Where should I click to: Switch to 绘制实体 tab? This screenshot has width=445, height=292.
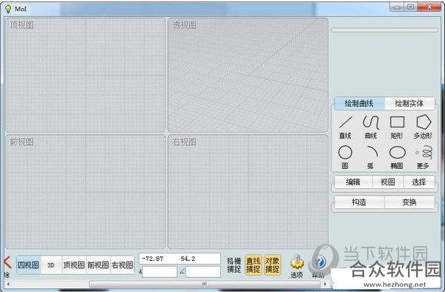coord(409,104)
